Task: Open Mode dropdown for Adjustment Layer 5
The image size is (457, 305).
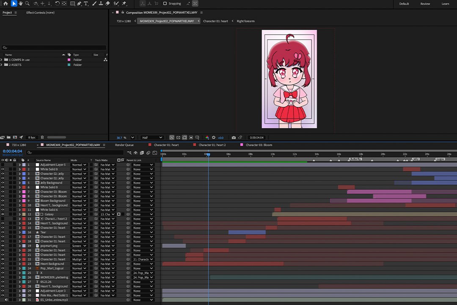Action: point(79,165)
